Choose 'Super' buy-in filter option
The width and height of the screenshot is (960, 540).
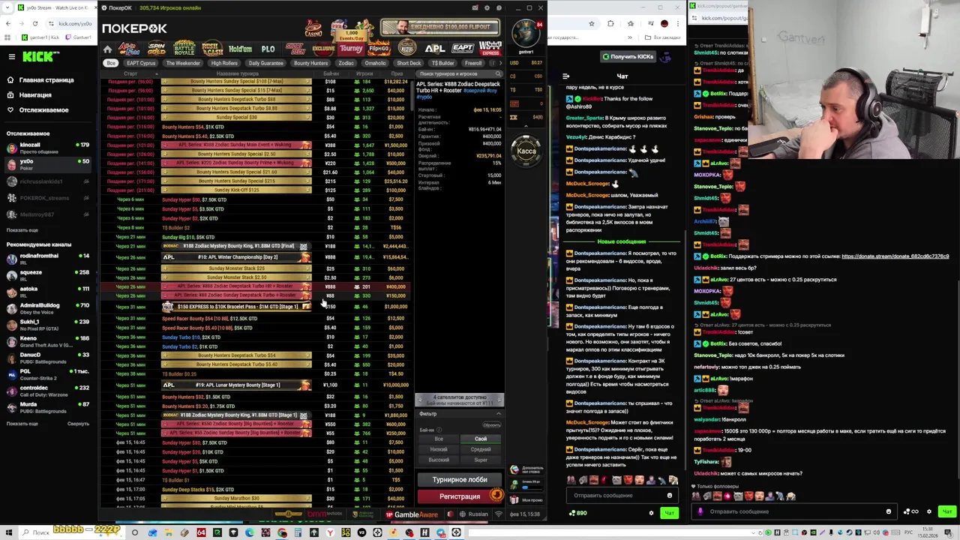click(x=481, y=460)
